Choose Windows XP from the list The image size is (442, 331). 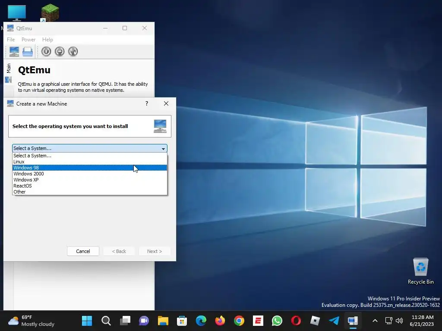pos(90,180)
